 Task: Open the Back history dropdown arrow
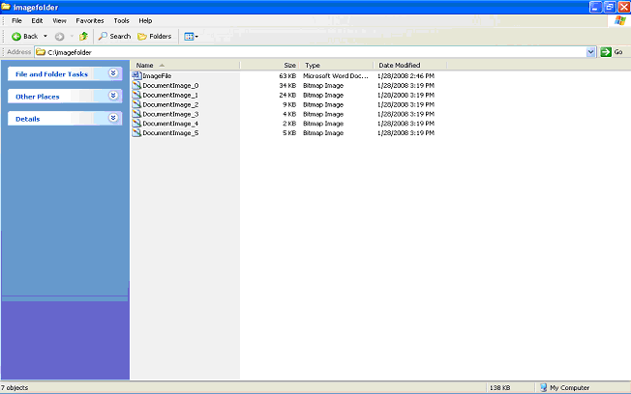(45, 36)
